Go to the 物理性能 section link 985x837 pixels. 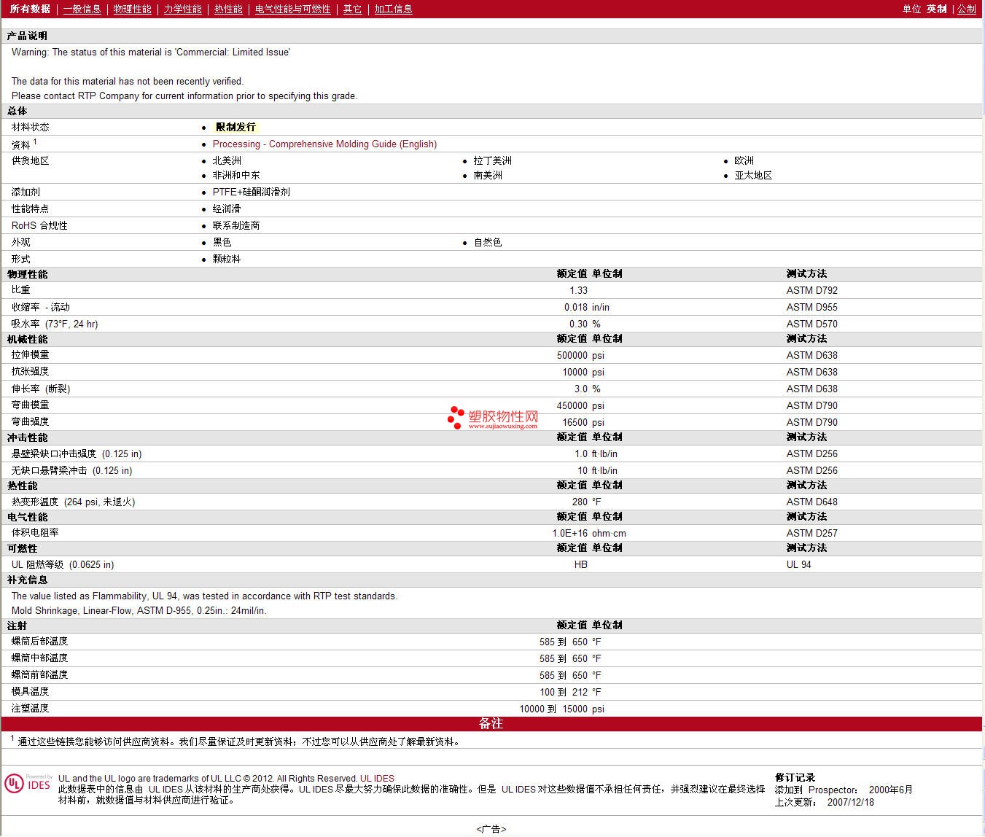(132, 9)
